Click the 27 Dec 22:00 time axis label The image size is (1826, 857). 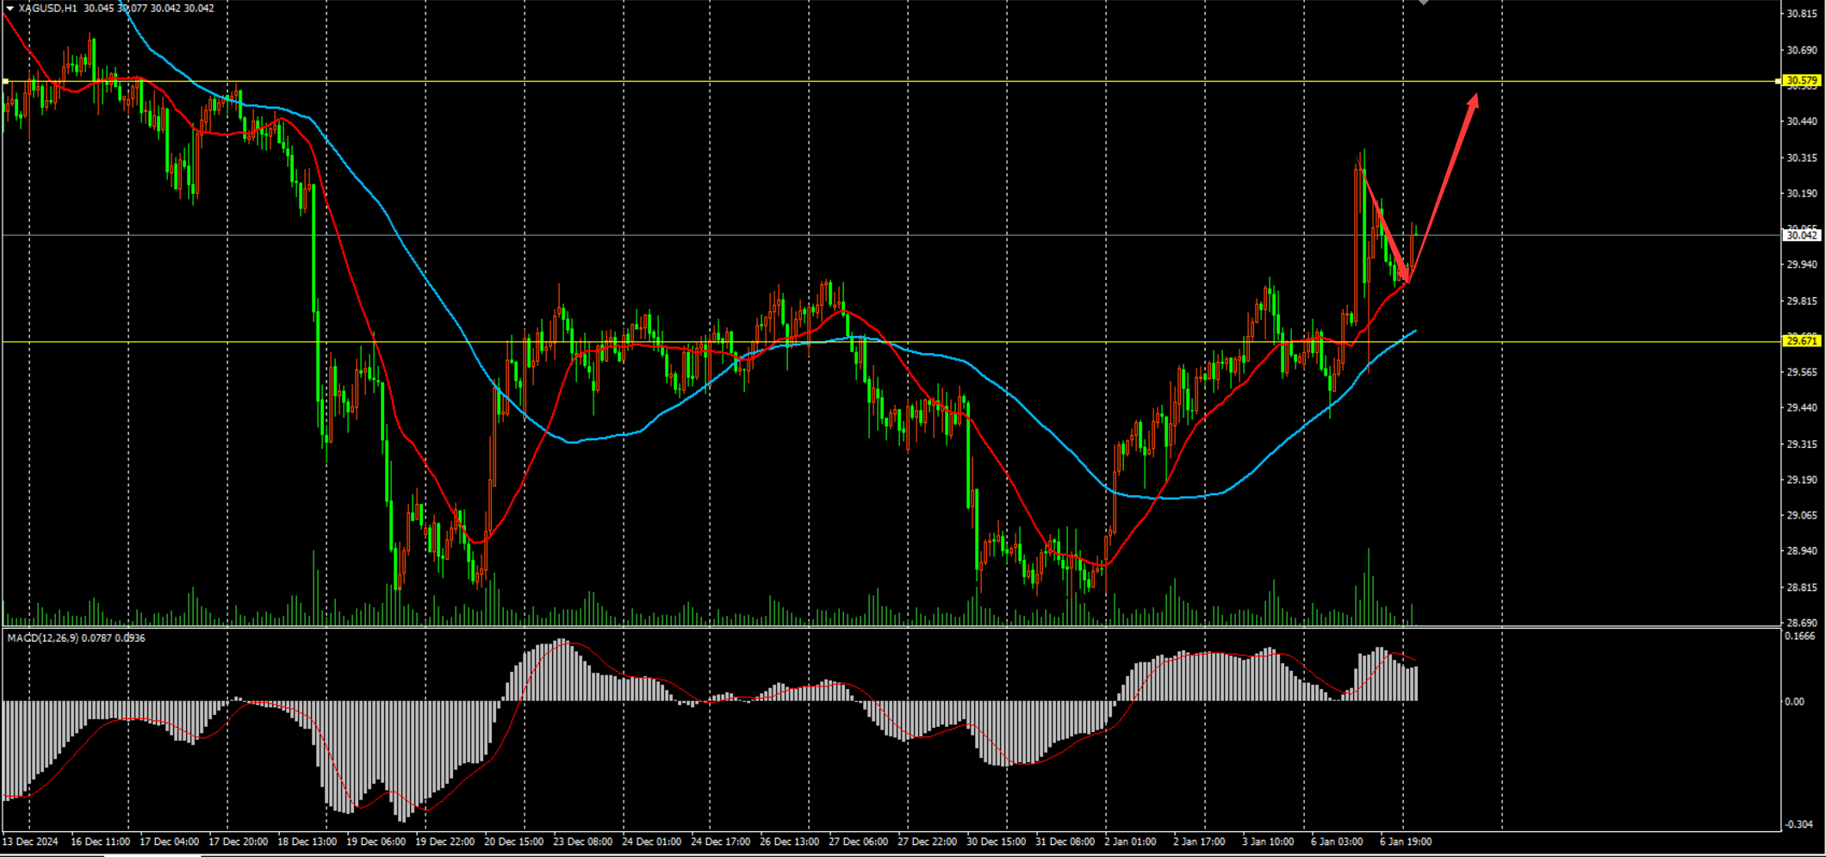point(927,841)
